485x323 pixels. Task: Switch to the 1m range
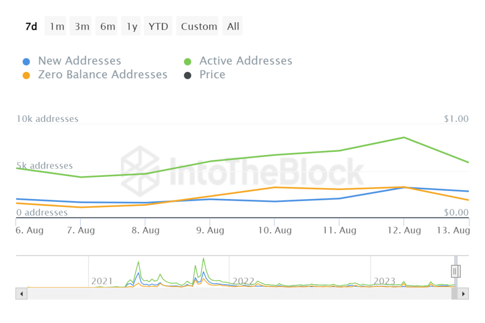57,26
